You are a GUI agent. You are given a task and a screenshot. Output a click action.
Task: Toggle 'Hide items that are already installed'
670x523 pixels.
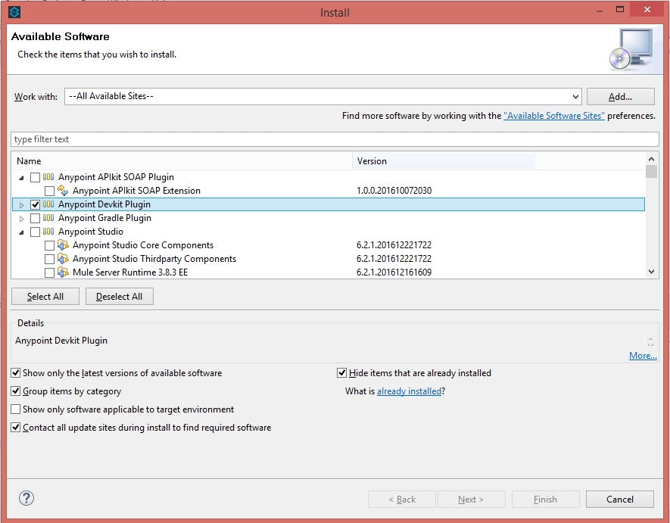(x=342, y=373)
